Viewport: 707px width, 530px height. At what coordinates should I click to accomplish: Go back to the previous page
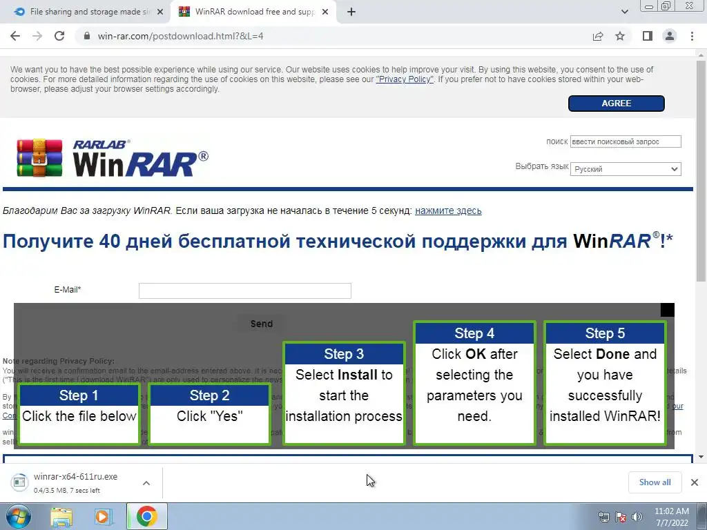tap(15, 36)
